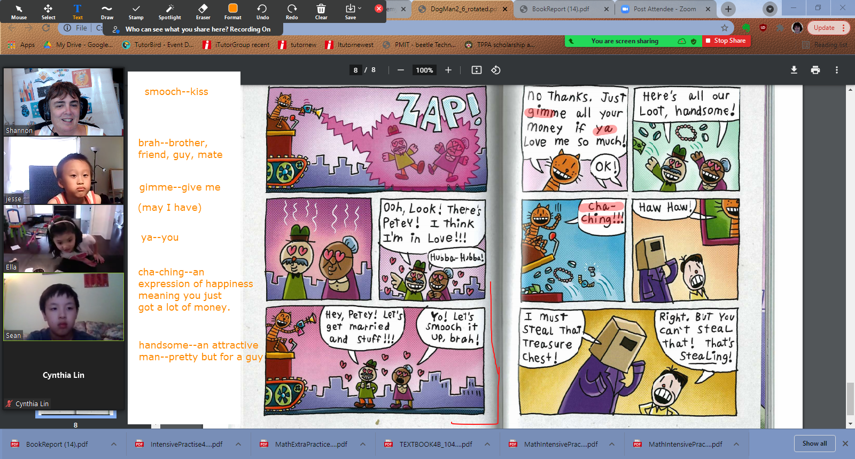Click the green shield security icon
Viewport: 855px width, 459px height.
pos(694,41)
